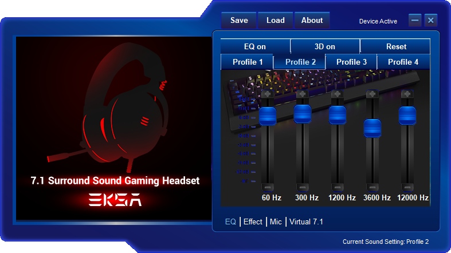451x253 pixels.
Task: Click the Current Sound Setting: Profile 2 text
Action: point(386,242)
